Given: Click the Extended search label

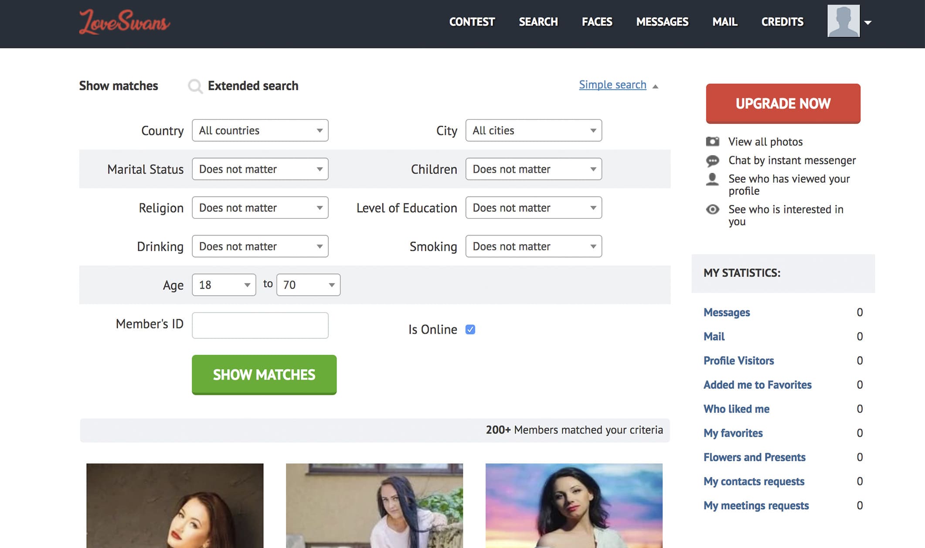Looking at the screenshot, I should [x=253, y=86].
